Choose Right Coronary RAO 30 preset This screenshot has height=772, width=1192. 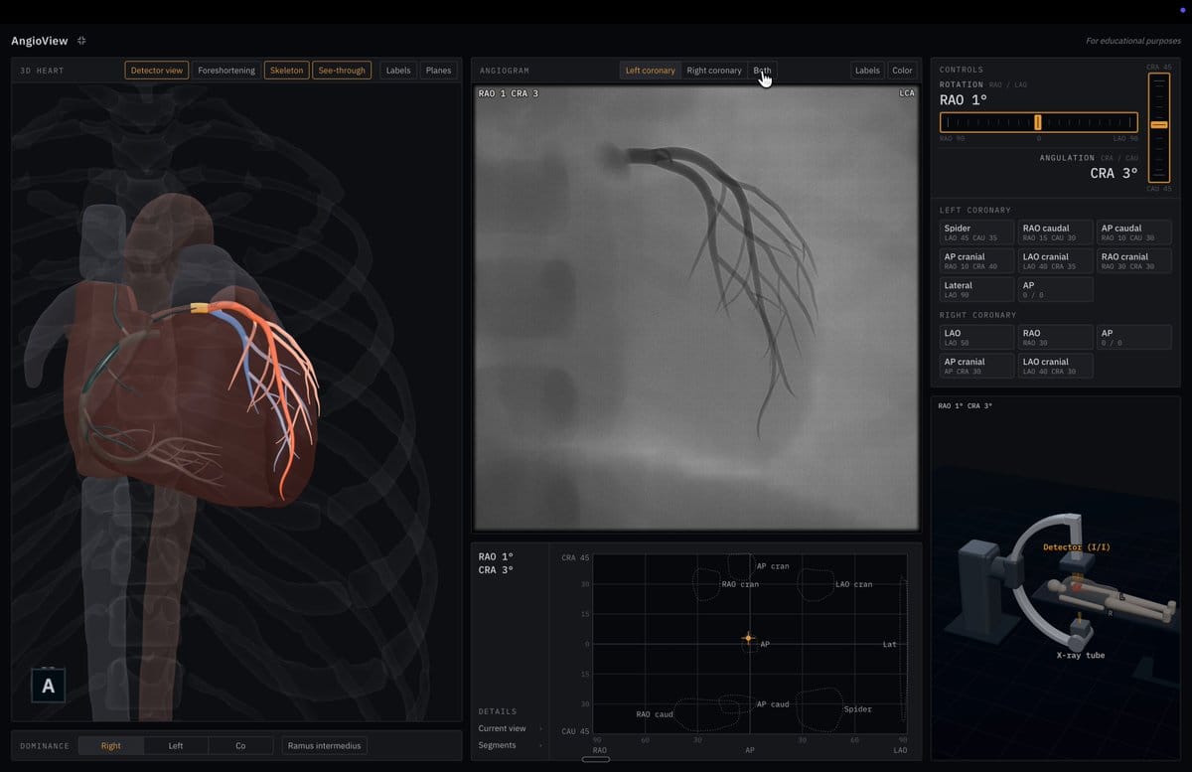coord(1055,337)
